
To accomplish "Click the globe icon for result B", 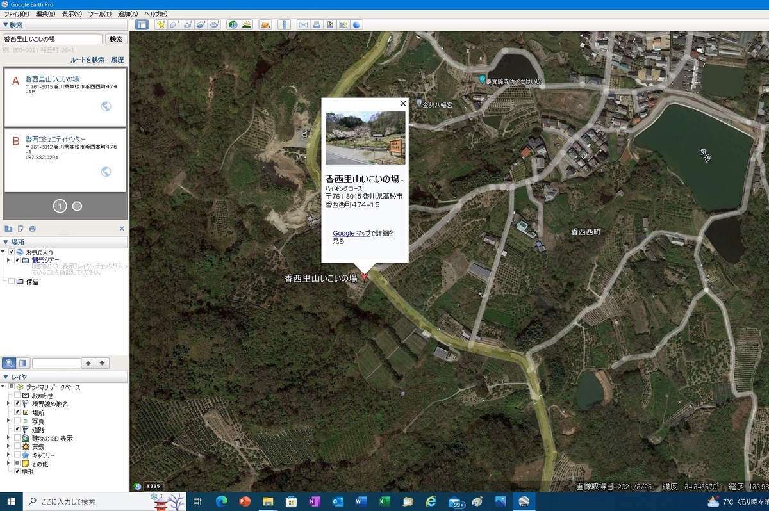I will (x=106, y=172).
